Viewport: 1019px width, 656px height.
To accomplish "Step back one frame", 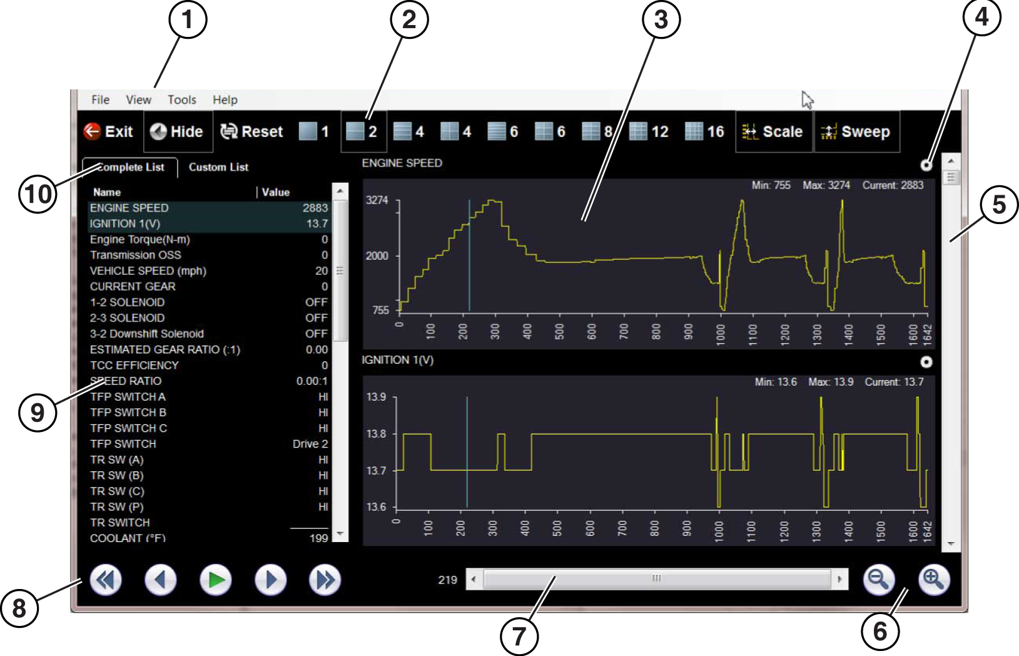I will pyautogui.click(x=161, y=580).
